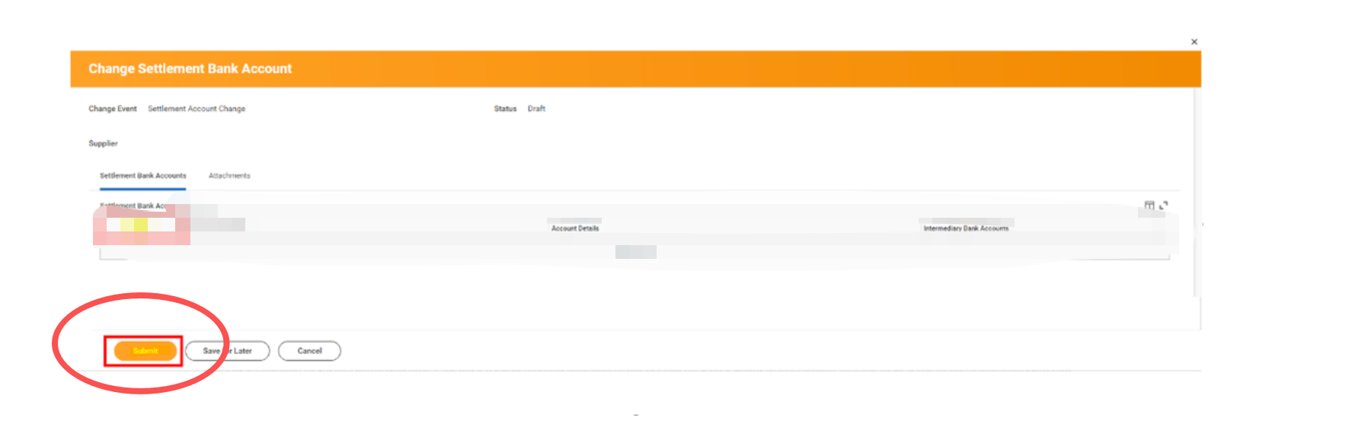Click the Change Event field label
Viewport: 1368px width, 437px height.
pos(113,109)
